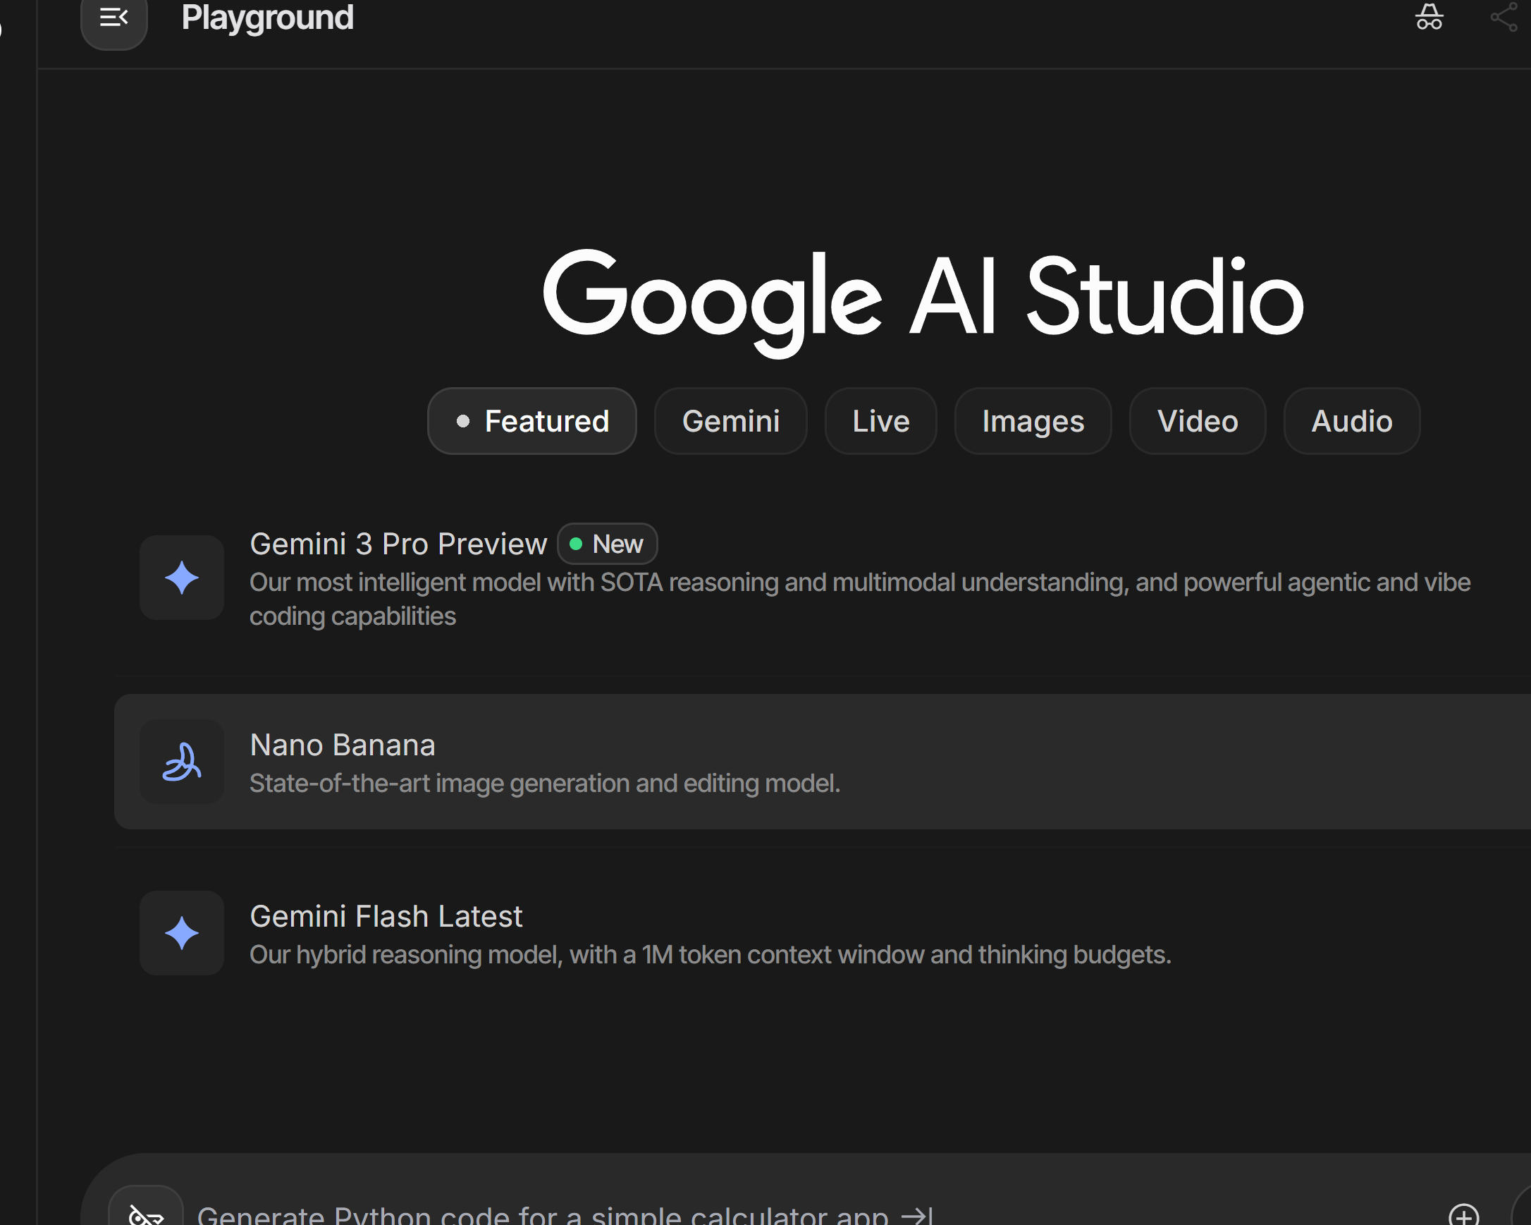The width and height of the screenshot is (1531, 1225).
Task: Click the tab-arrow icon after the prompt suggestion
Action: point(917,1216)
